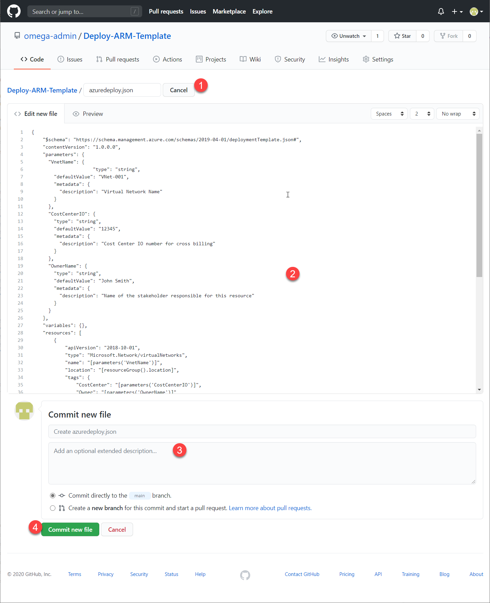This screenshot has height=603, width=490.
Task: Click the Commit new file button
Action: click(x=70, y=529)
